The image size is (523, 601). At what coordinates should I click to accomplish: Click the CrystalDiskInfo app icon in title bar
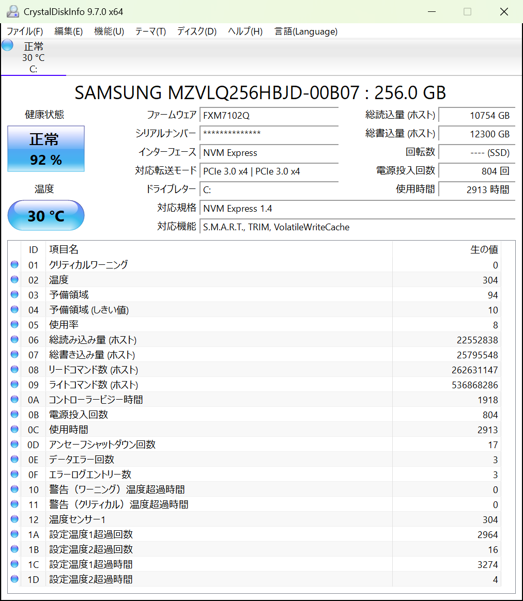[x=13, y=11]
